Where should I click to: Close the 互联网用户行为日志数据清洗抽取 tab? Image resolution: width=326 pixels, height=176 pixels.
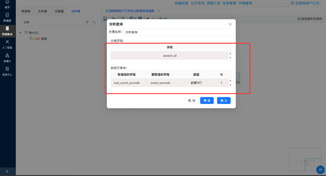(159, 11)
